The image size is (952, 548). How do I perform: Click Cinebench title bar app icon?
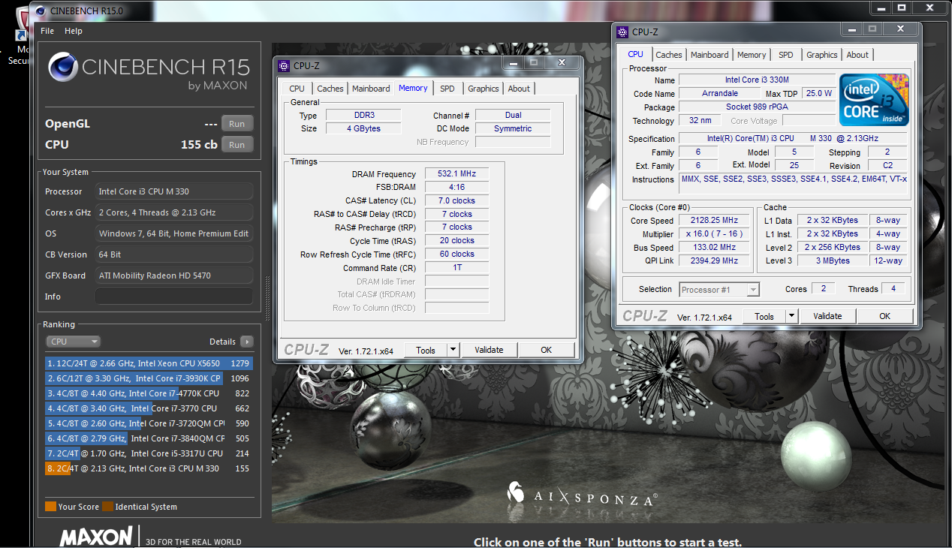[41, 11]
